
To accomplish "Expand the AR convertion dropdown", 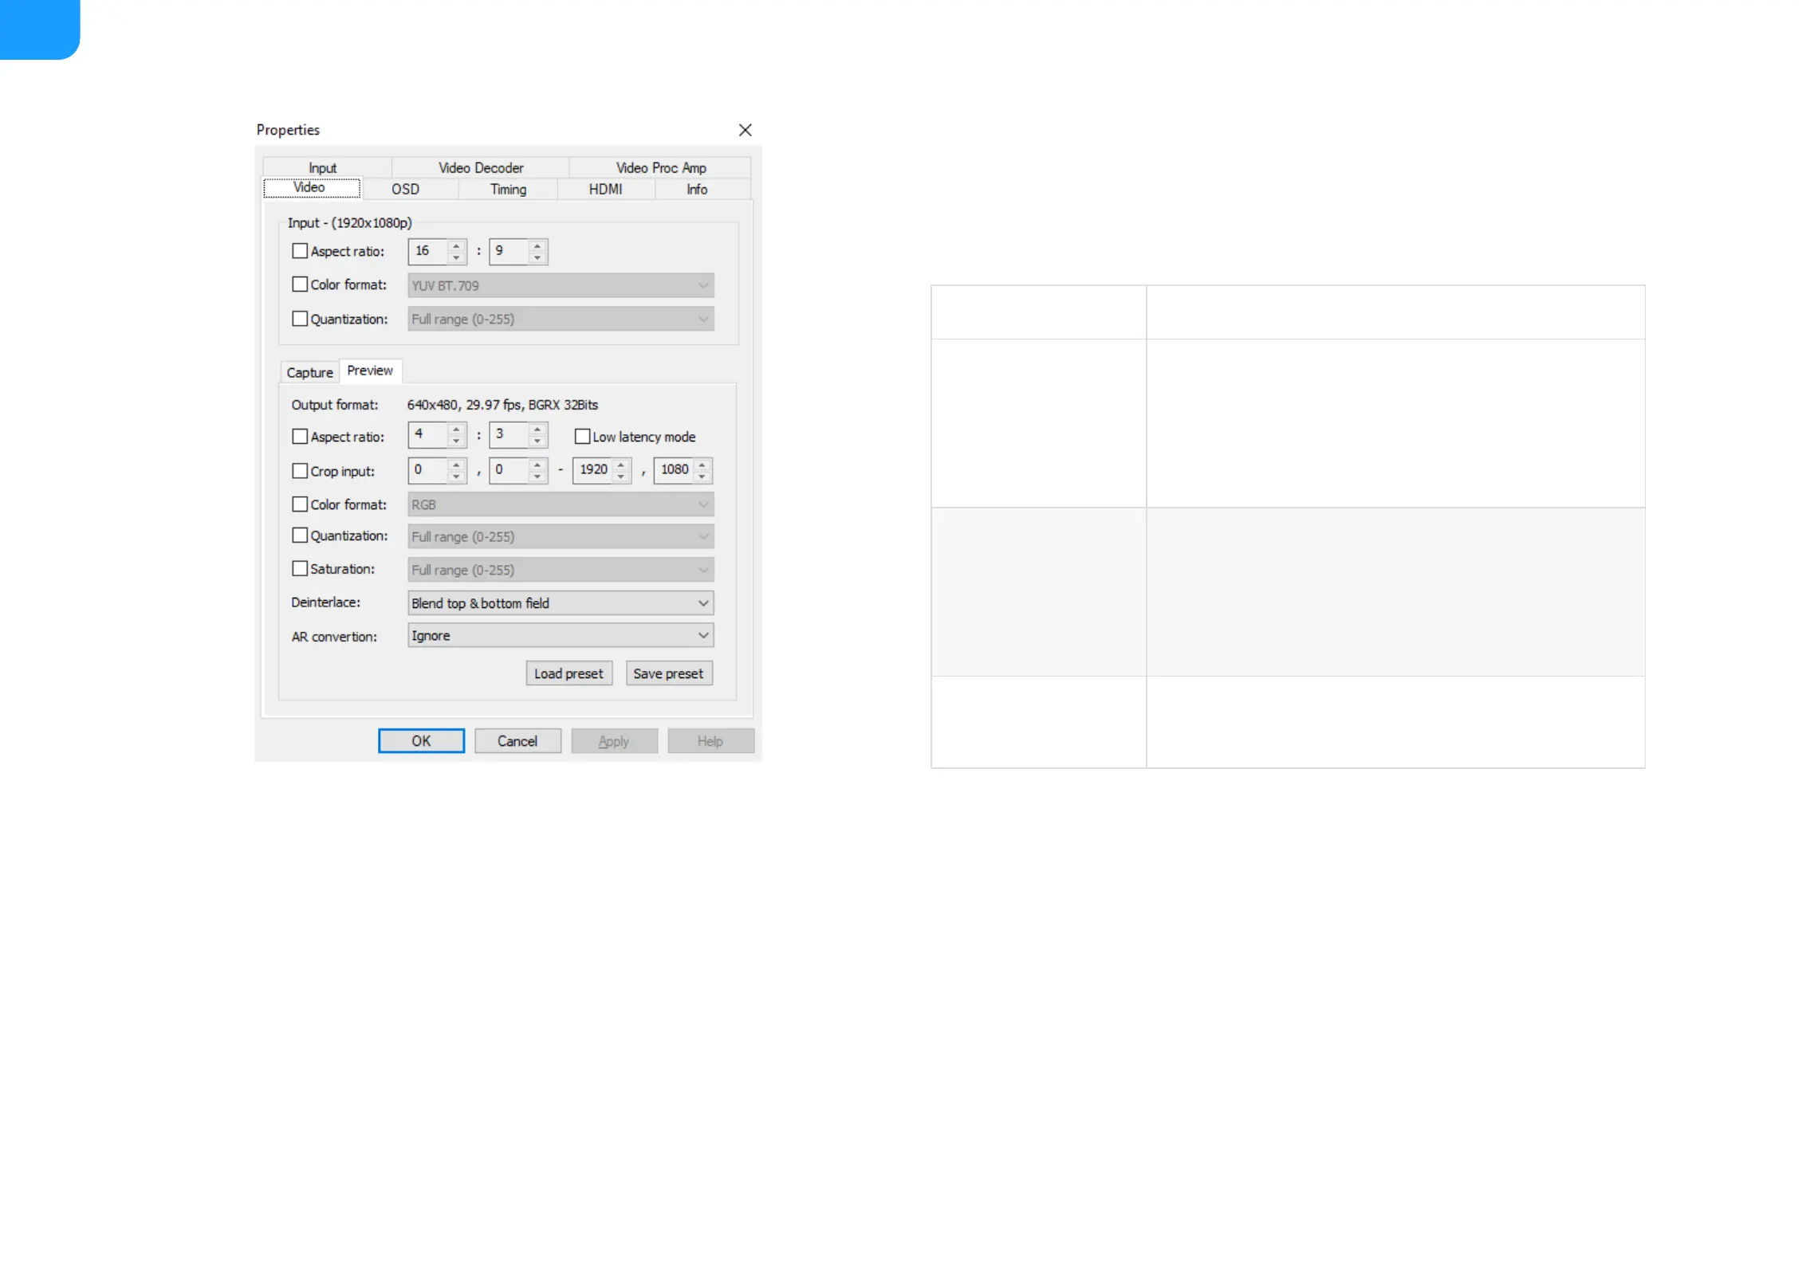I will tap(560, 636).
